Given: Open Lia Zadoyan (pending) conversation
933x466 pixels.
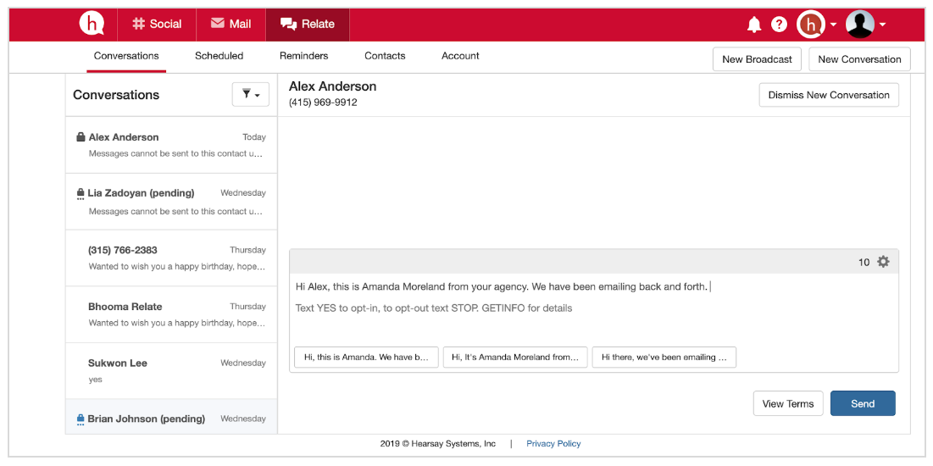Looking at the screenshot, I should coord(171,202).
